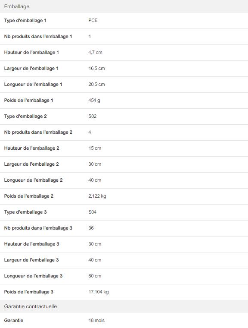248x328 pixels.
Task: Select the 18 mois warranty value
Action: (96, 320)
